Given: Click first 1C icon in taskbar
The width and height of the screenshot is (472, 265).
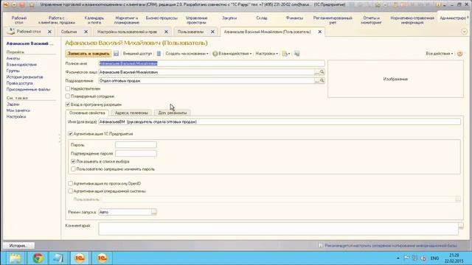Looking at the screenshot, I should pyautogui.click(x=80, y=258).
